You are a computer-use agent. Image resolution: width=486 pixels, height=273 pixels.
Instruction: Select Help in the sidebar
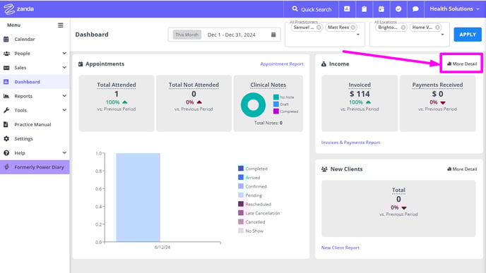tap(20, 153)
